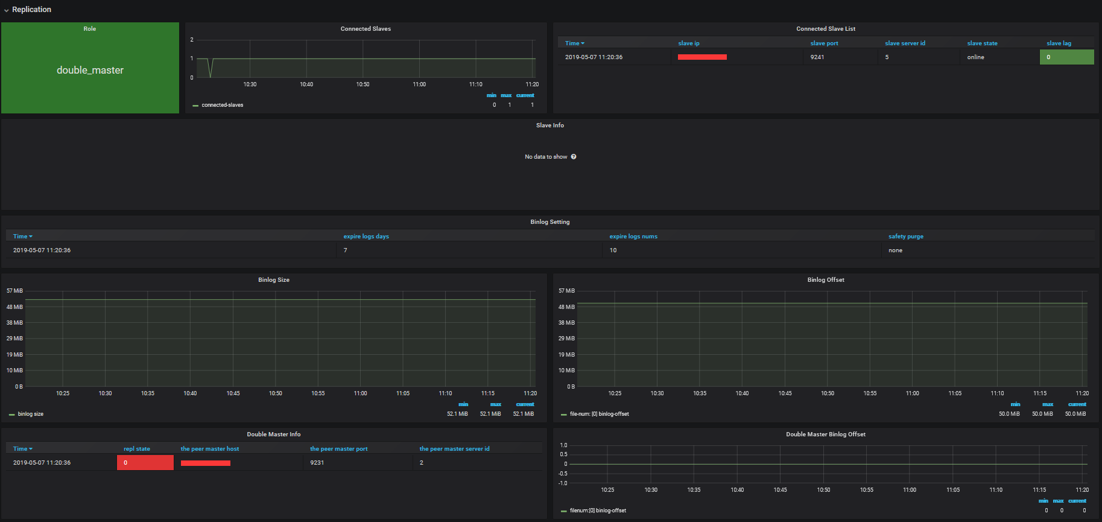
Task: Open the Binlog Offset panel title menu
Action: point(826,280)
